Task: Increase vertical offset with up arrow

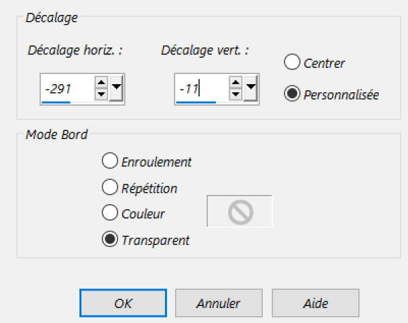Action: pyautogui.click(x=236, y=83)
